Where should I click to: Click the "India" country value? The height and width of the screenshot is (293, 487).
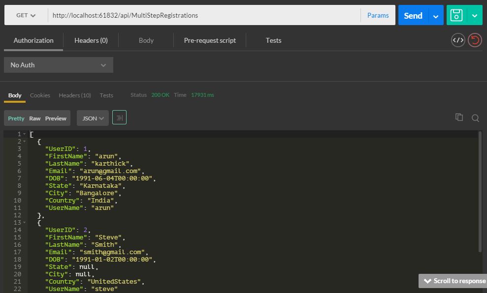click(x=100, y=201)
